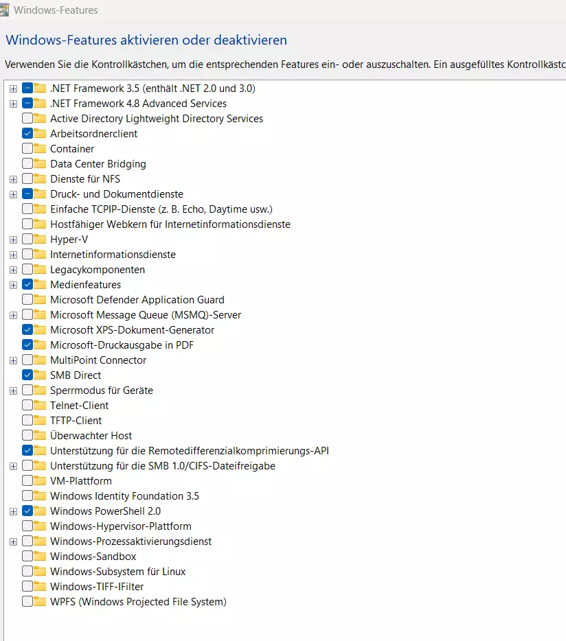The height and width of the screenshot is (641, 566).
Task: Enable Windows-Hypervisor-Plattform checkbox
Action: point(27,526)
